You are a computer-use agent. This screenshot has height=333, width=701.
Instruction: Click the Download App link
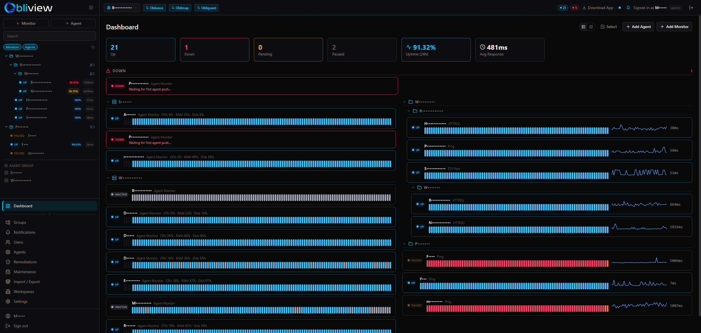click(598, 8)
